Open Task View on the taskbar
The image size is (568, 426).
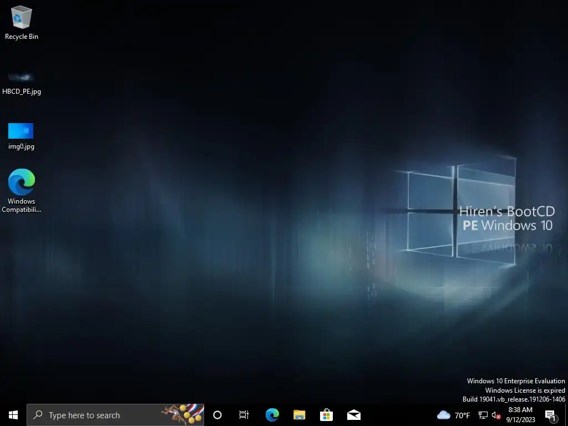point(244,415)
